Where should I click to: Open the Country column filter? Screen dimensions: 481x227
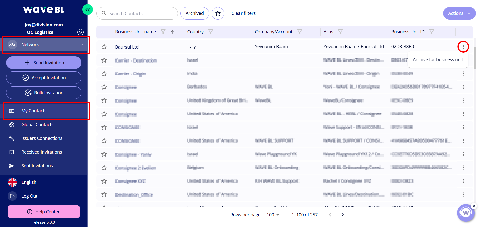coord(211,32)
